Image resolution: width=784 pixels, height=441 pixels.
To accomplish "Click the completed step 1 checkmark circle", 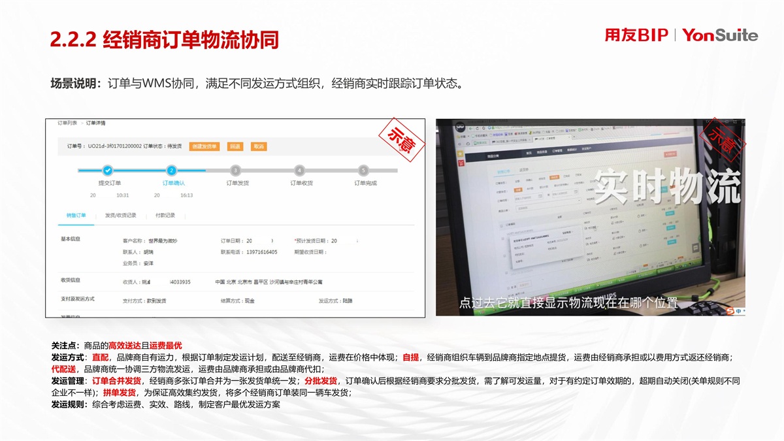I will (x=108, y=171).
